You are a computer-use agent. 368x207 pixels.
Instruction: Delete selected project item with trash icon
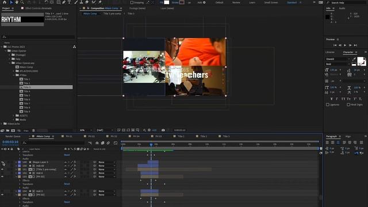pyautogui.click(x=33, y=131)
